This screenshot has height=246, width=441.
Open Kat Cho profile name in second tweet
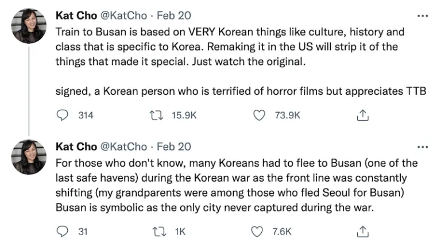(x=76, y=147)
